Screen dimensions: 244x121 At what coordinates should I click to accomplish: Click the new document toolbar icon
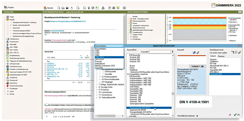[x=59, y=8]
